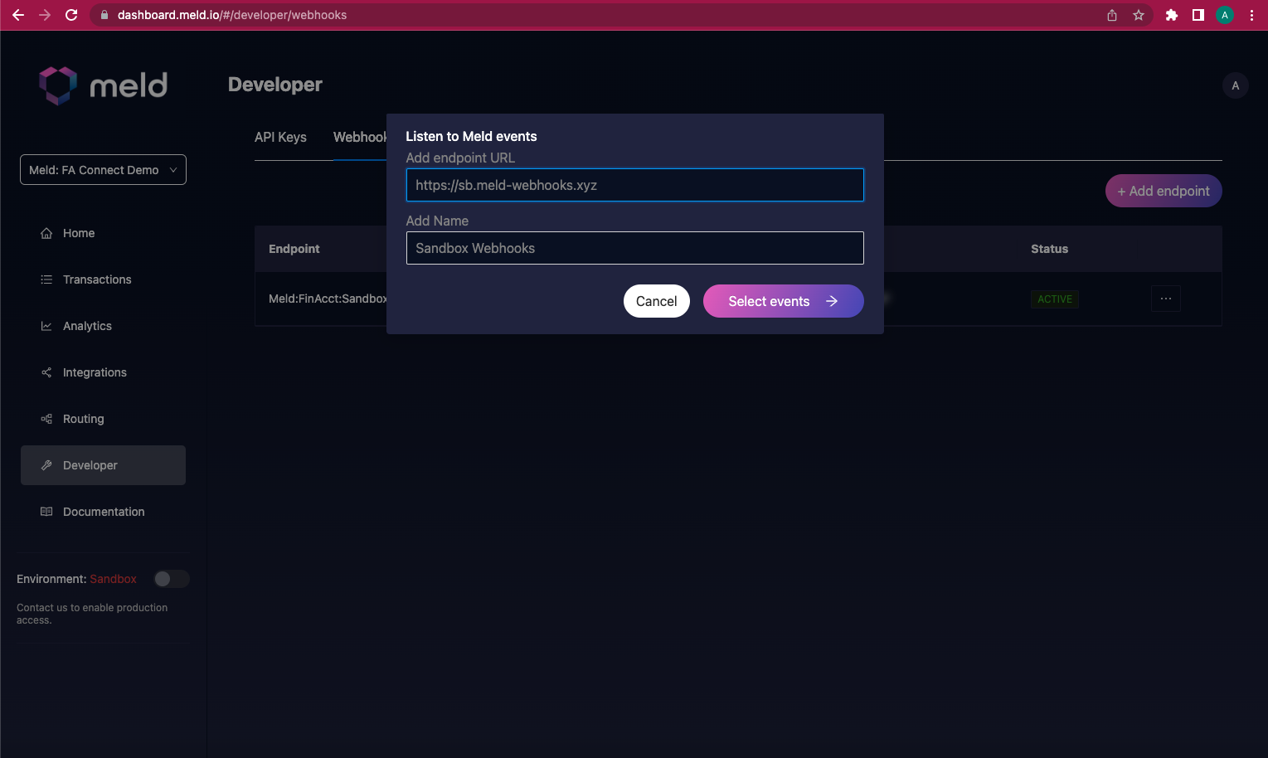Reload the page
This screenshot has width=1268, height=758.
click(71, 15)
